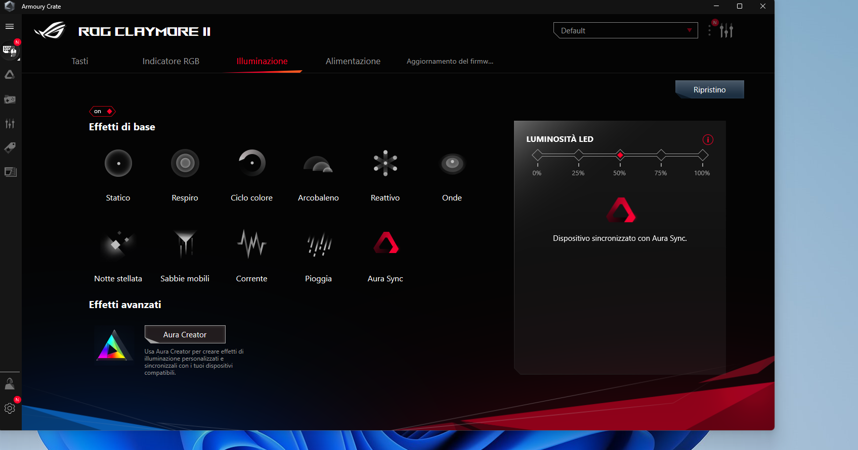
Task: Click the Corrente effect label
Action: click(252, 279)
